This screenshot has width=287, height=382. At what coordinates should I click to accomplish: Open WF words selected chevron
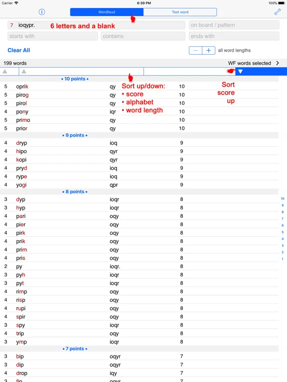[x=278, y=63]
